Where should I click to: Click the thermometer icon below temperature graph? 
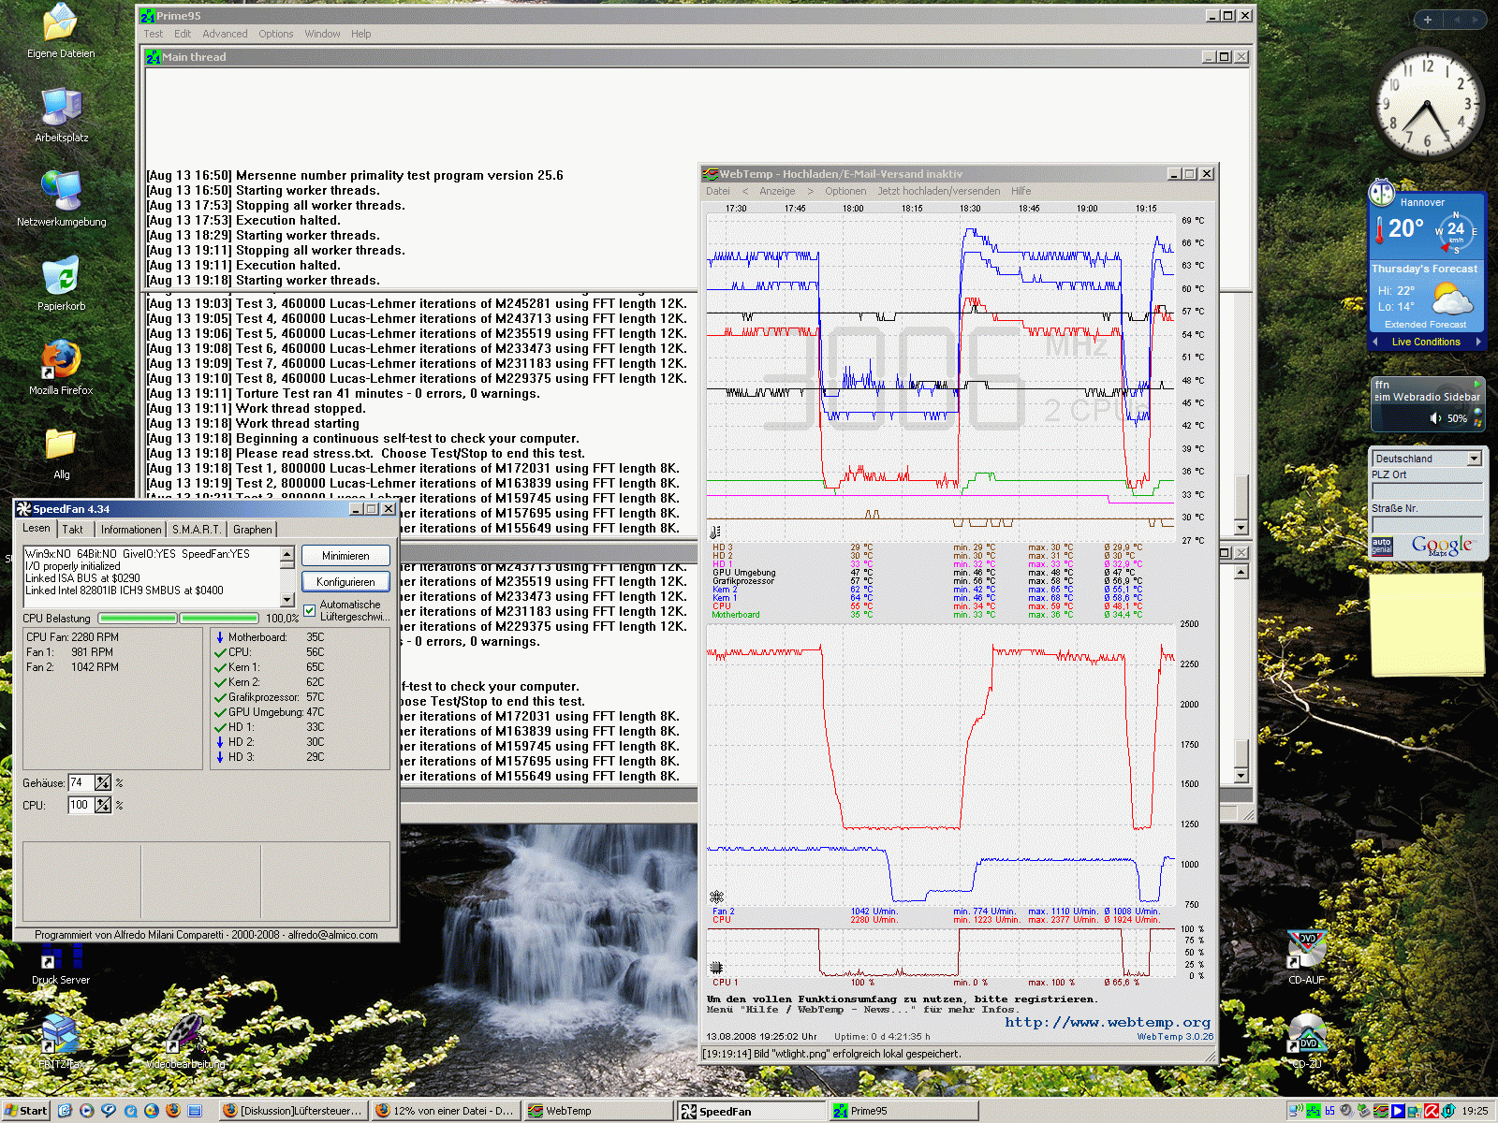[716, 532]
